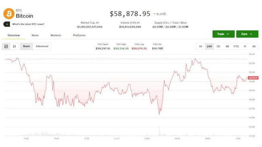Expand the Earn dropdown arrow
Screen dimensions: 262x147
click(x=251, y=34)
